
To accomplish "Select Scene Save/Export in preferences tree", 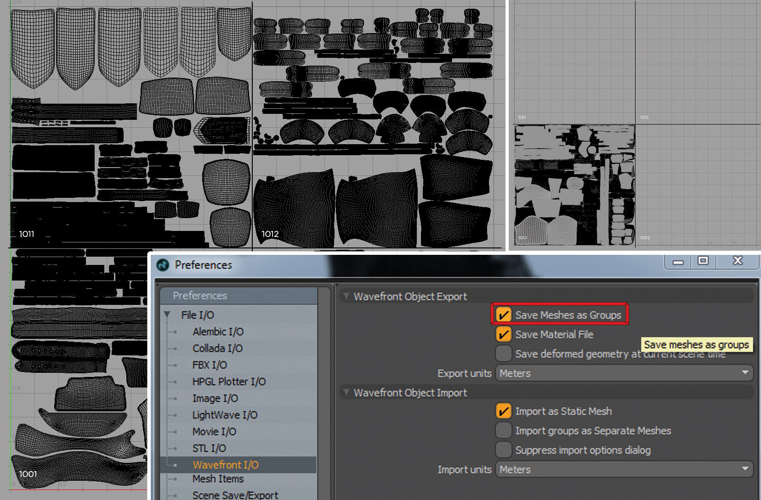I will pos(235,495).
